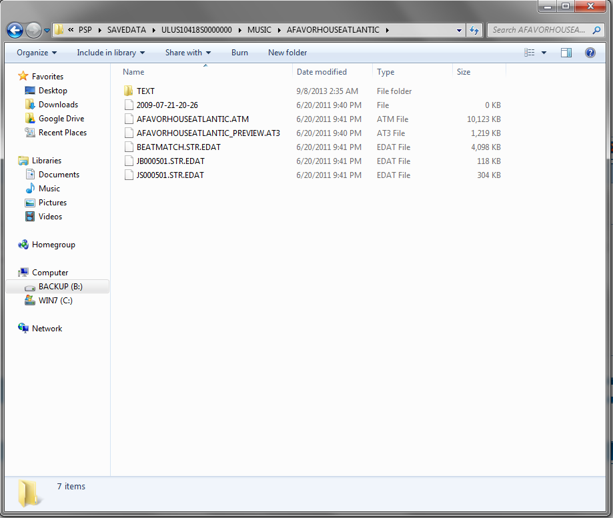The image size is (613, 518).
Task: Go back with the blue Back arrow
Action: coord(15,30)
